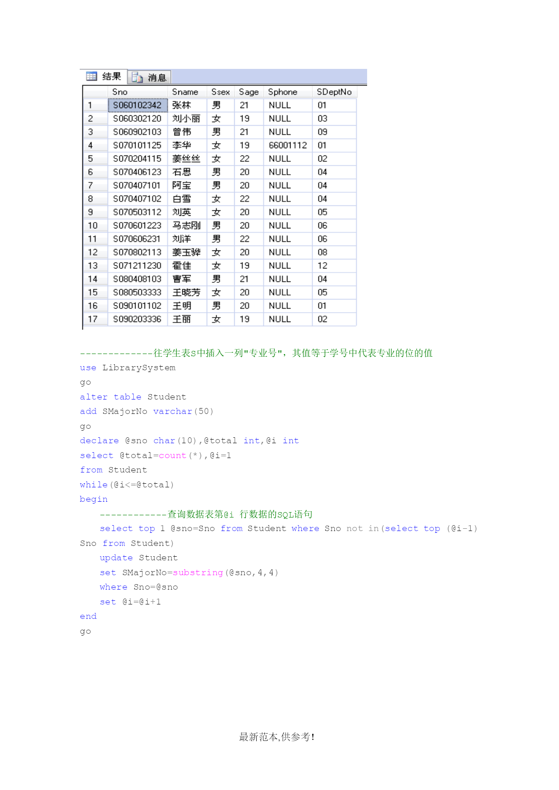Click name cell 石思
This screenshot has height=790, width=559.
(187, 172)
